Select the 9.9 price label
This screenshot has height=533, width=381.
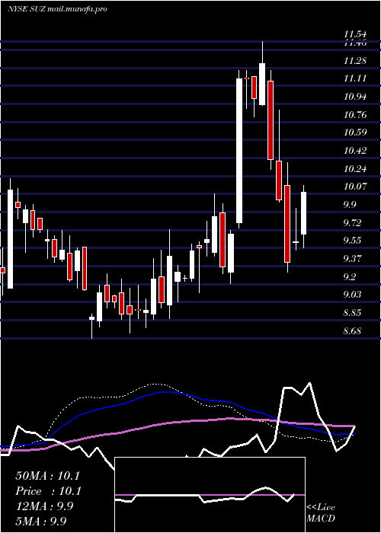pyautogui.click(x=350, y=205)
